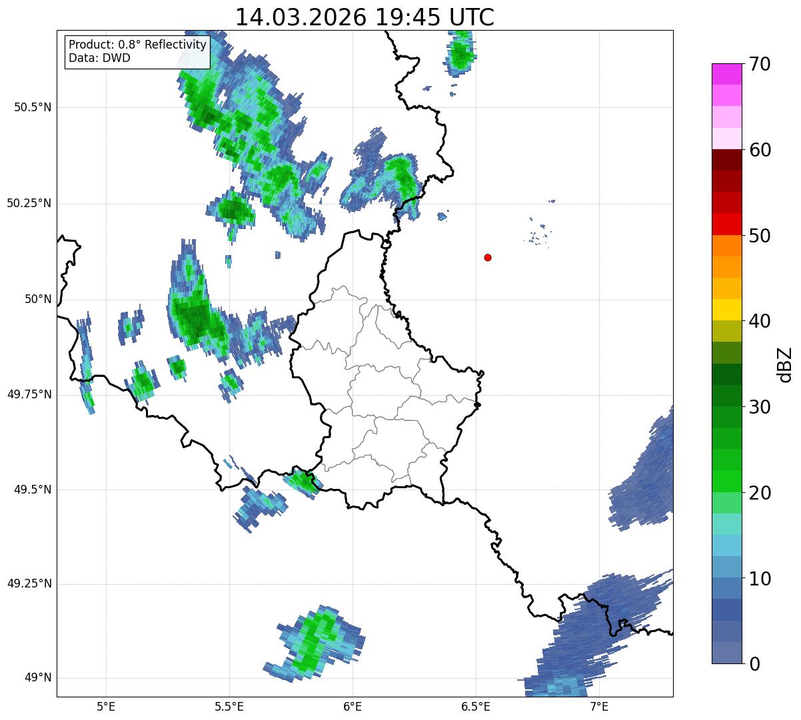
Task: Click the '5°E' longitude label
Action: pos(106,706)
